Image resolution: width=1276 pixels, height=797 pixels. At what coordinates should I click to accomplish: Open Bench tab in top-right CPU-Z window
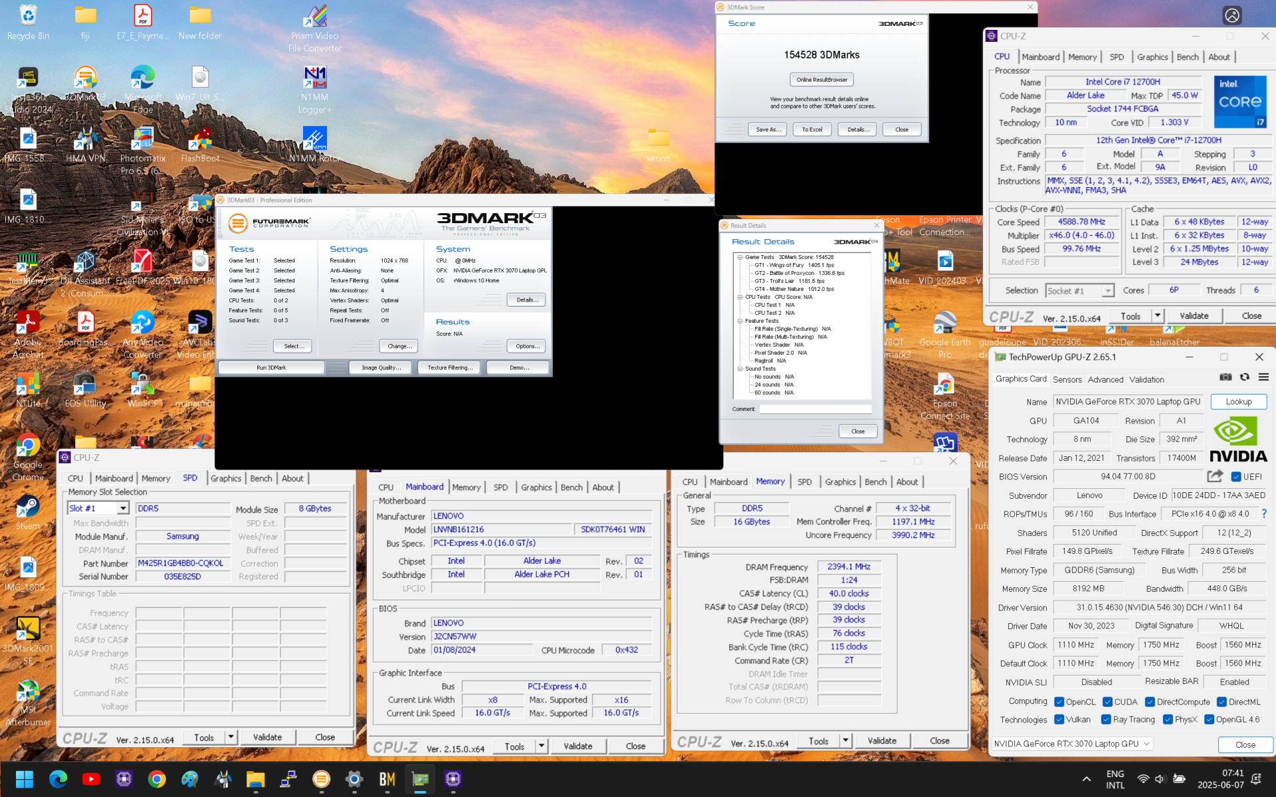[1187, 57]
